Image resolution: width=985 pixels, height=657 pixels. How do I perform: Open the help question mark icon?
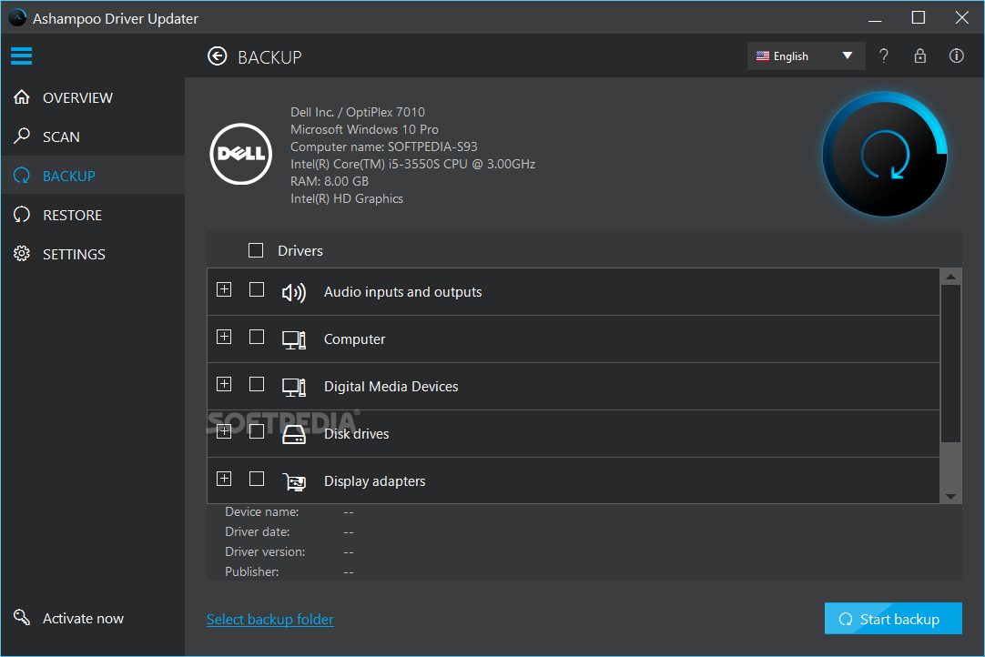[884, 56]
